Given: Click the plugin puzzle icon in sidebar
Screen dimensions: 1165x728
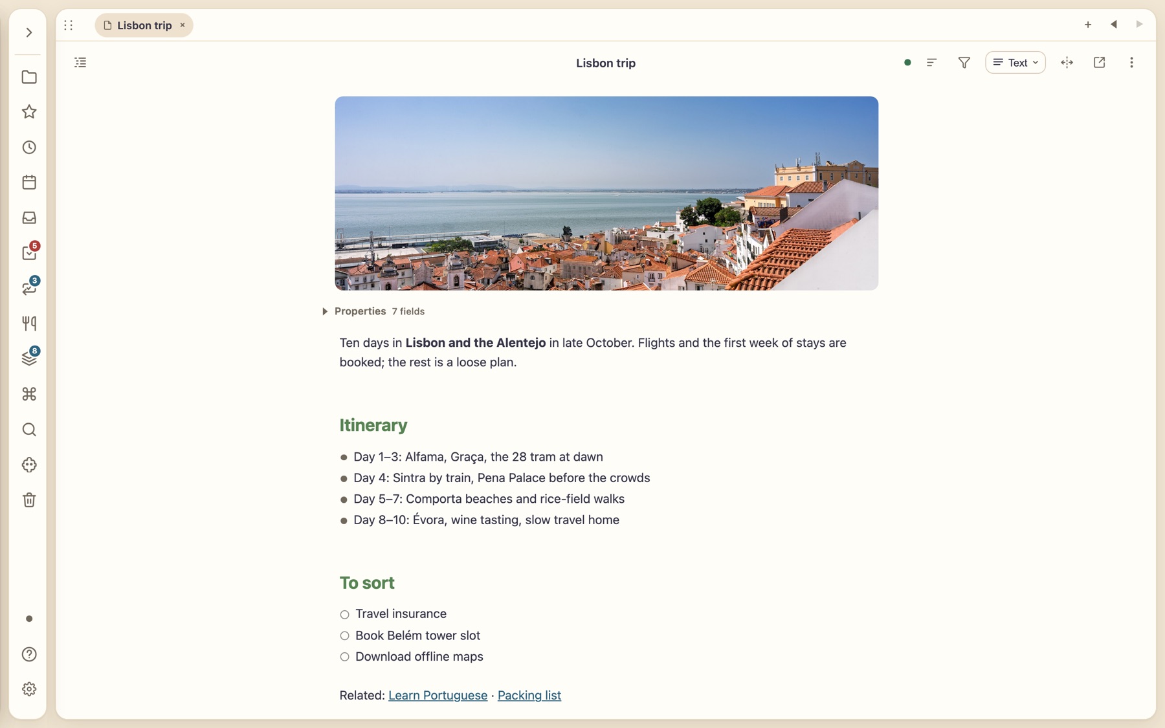Looking at the screenshot, I should (x=29, y=465).
